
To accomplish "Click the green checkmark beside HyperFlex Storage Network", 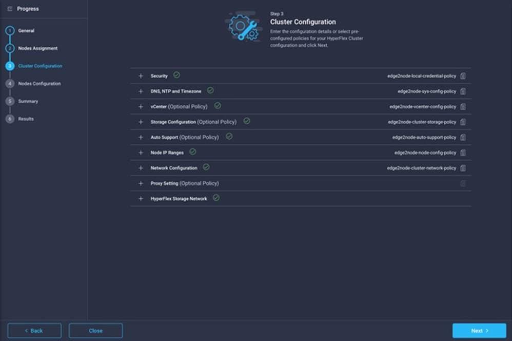I will (216, 198).
